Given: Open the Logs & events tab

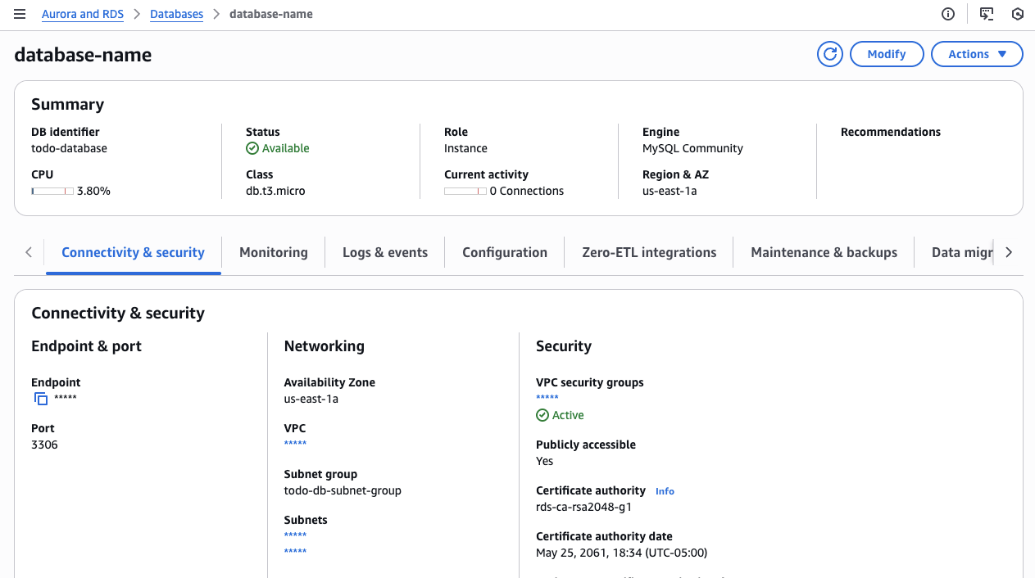Looking at the screenshot, I should pos(384,252).
